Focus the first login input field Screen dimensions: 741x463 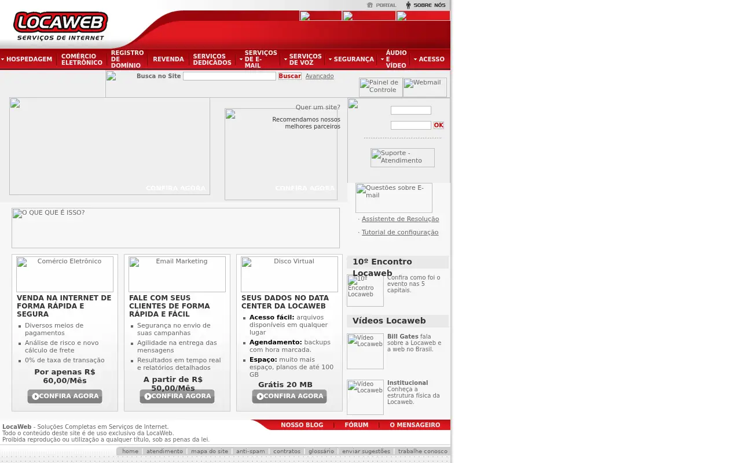point(411,111)
